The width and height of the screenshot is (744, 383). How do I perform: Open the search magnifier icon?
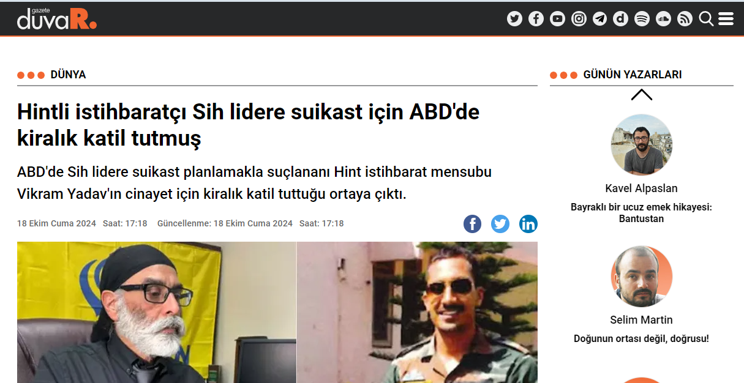pos(706,19)
